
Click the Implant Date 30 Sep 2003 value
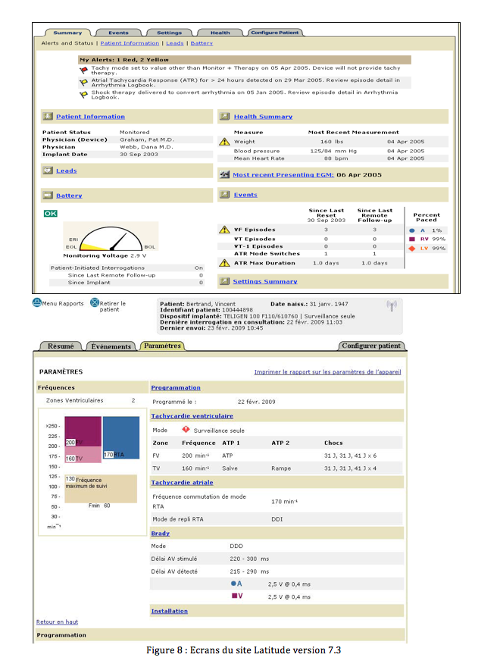139,155
